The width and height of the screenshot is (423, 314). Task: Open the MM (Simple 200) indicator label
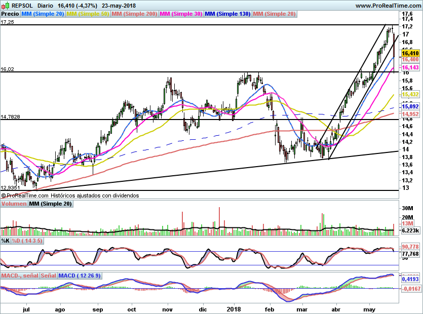[x=134, y=14]
